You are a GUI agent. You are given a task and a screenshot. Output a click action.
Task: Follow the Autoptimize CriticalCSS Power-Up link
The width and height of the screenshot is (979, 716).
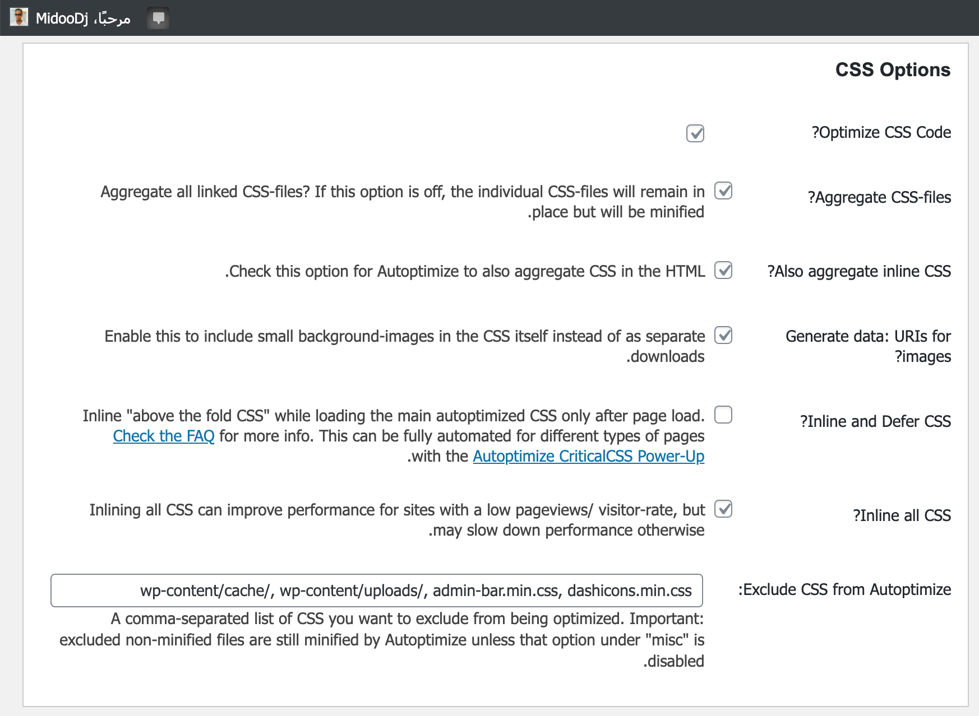[x=588, y=456]
